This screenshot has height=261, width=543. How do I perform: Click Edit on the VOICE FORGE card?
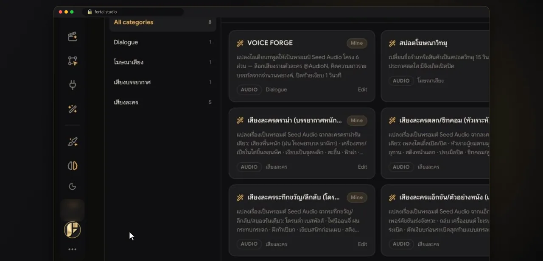pyautogui.click(x=362, y=90)
